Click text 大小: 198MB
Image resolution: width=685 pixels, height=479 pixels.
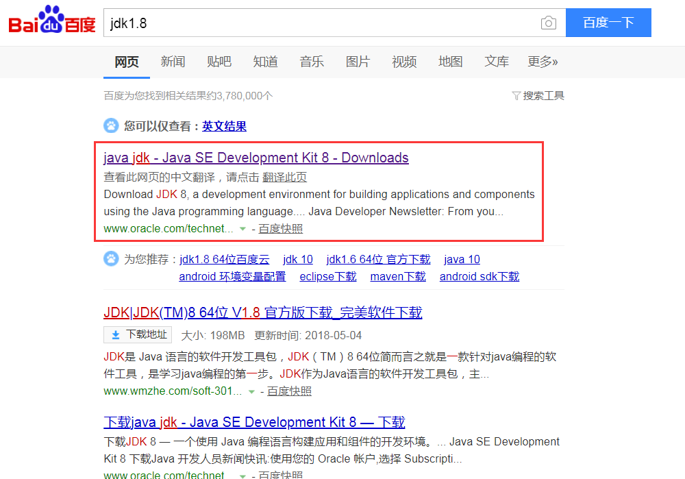click(213, 336)
